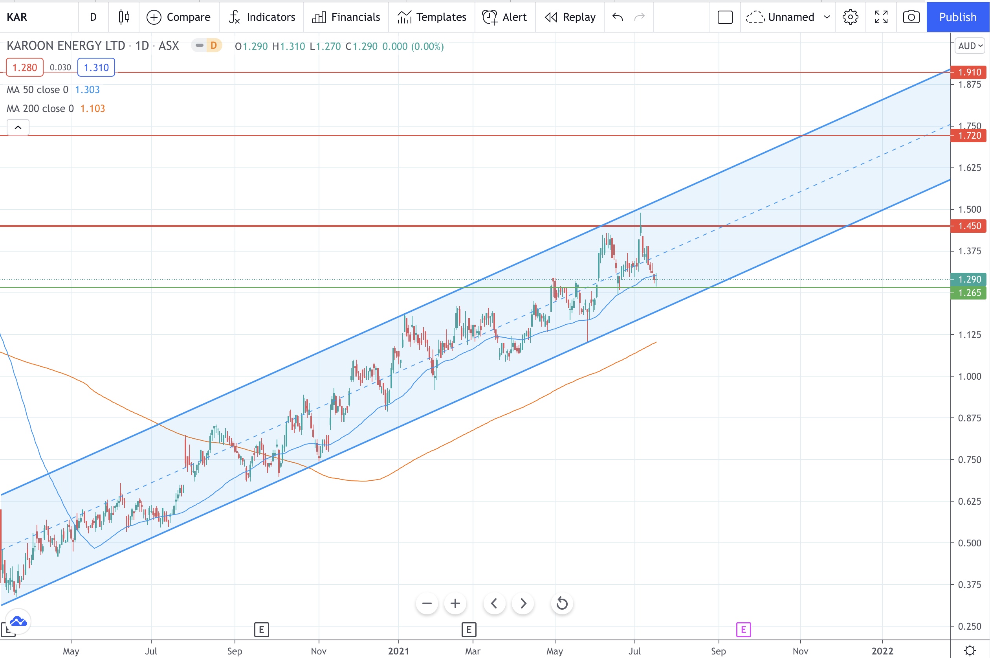Enter fullscreen mode
This screenshot has height=658, width=990.
click(x=881, y=17)
